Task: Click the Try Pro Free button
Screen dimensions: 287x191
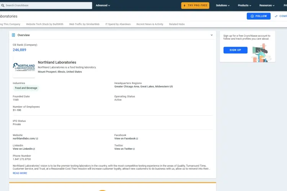Action: click(x=195, y=5)
